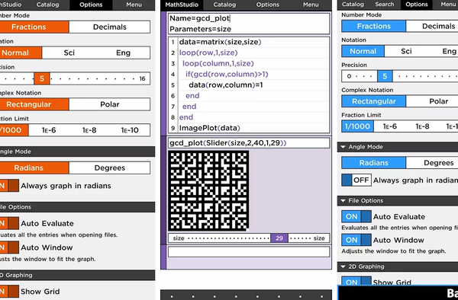
Task: Set fraction limit 1E-6 in right panel
Action: (x=389, y=126)
